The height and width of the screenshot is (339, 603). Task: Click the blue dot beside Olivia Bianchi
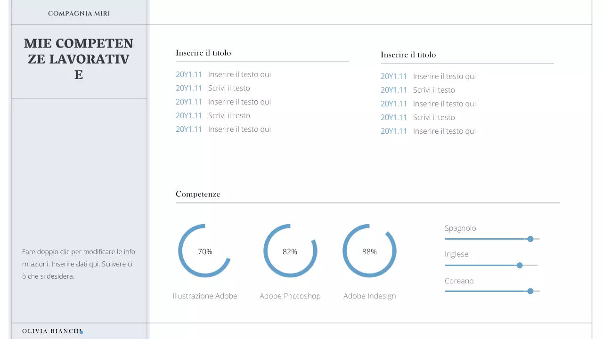81,332
